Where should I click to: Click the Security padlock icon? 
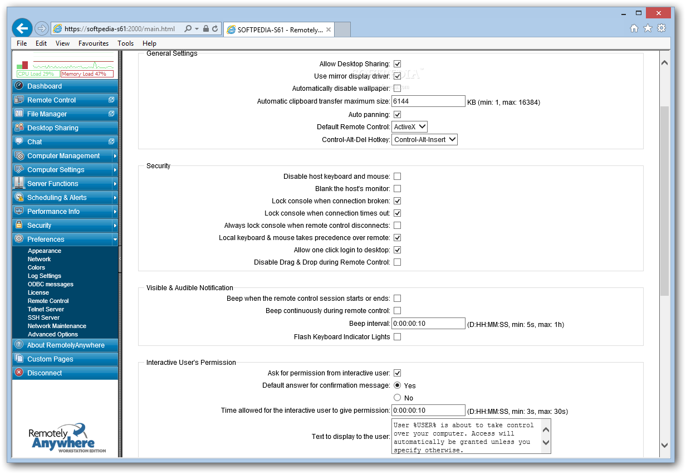coord(19,225)
